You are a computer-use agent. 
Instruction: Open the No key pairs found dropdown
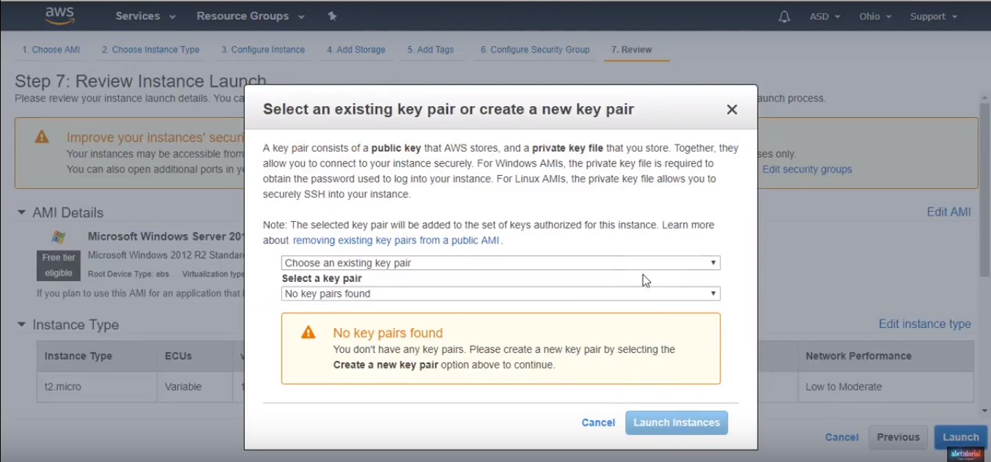501,294
